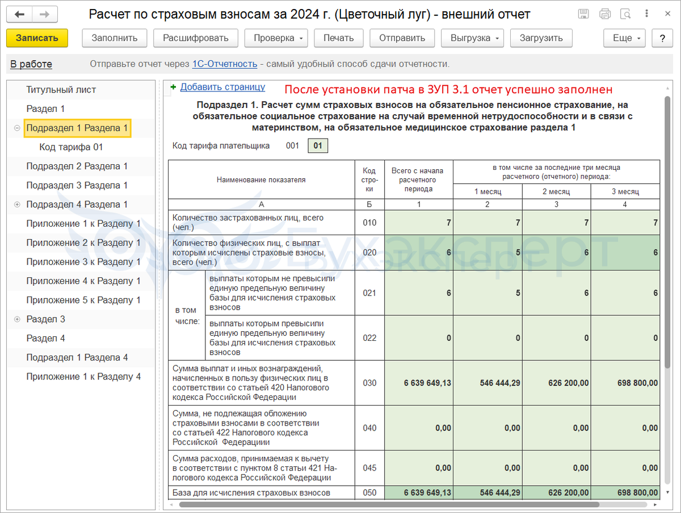Screen dimensions: 681x513
Task: Select Код тарифа 01 tree item
Action: click(71, 147)
